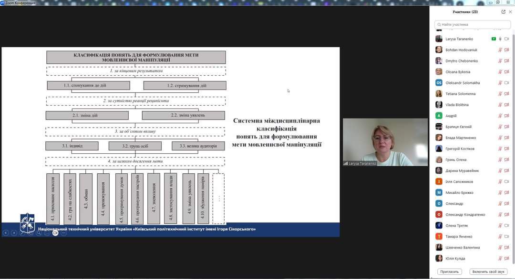This screenshot has height=279, width=515.
Task: Select Vlada Blokhina's avatar in the list
Action: 439,105
